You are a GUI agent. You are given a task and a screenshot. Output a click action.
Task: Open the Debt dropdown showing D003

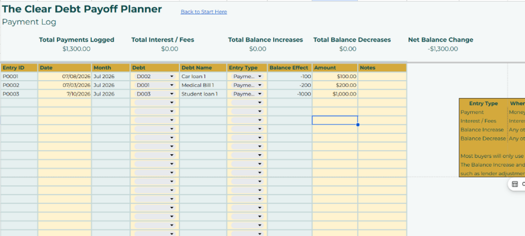155,94
